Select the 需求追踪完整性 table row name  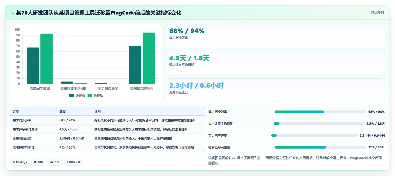coord(24,148)
